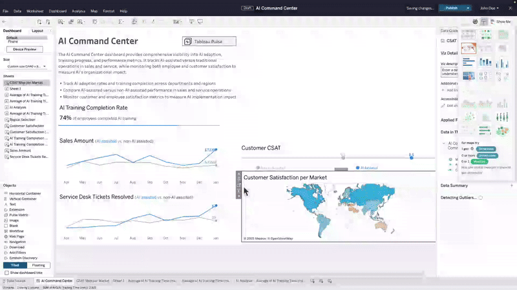This screenshot has width=517, height=290.
Task: Select Region Selection sheet in list
Action: 23,119
